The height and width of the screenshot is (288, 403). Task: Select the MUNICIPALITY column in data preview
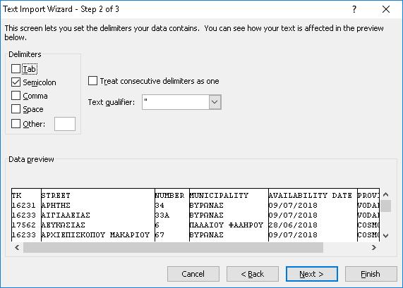click(229, 215)
